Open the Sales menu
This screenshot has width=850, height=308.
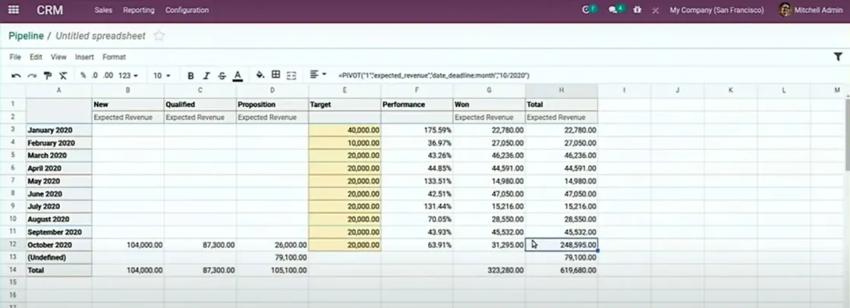coord(103,10)
